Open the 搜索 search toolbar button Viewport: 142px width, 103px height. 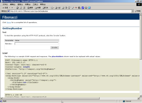click(30, 8)
